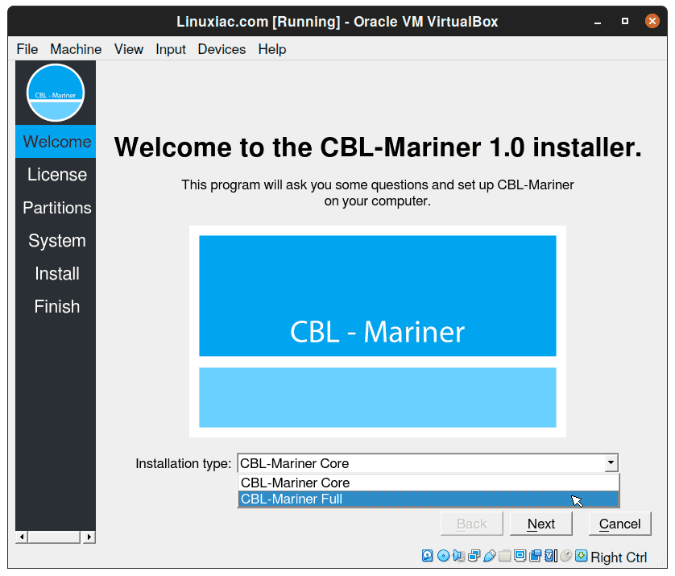Select the Welcome step in sidebar
The width and height of the screenshot is (675, 576).
coord(56,142)
